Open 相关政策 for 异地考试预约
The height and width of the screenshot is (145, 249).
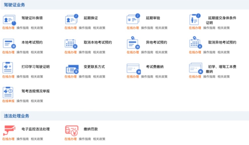[161, 52]
